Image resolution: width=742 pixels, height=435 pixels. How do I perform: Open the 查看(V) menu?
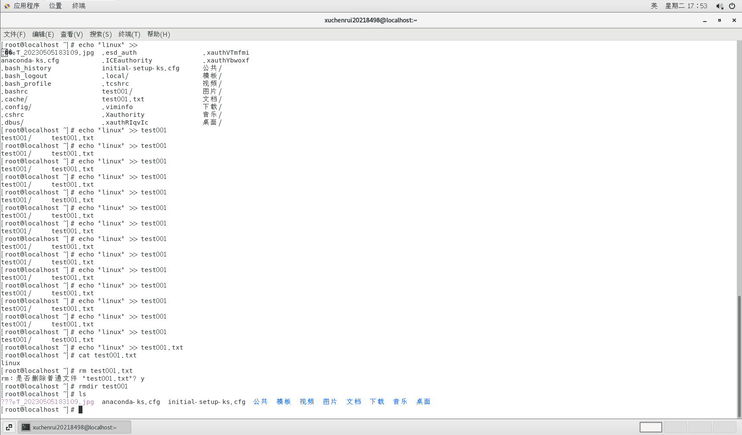tap(71, 34)
